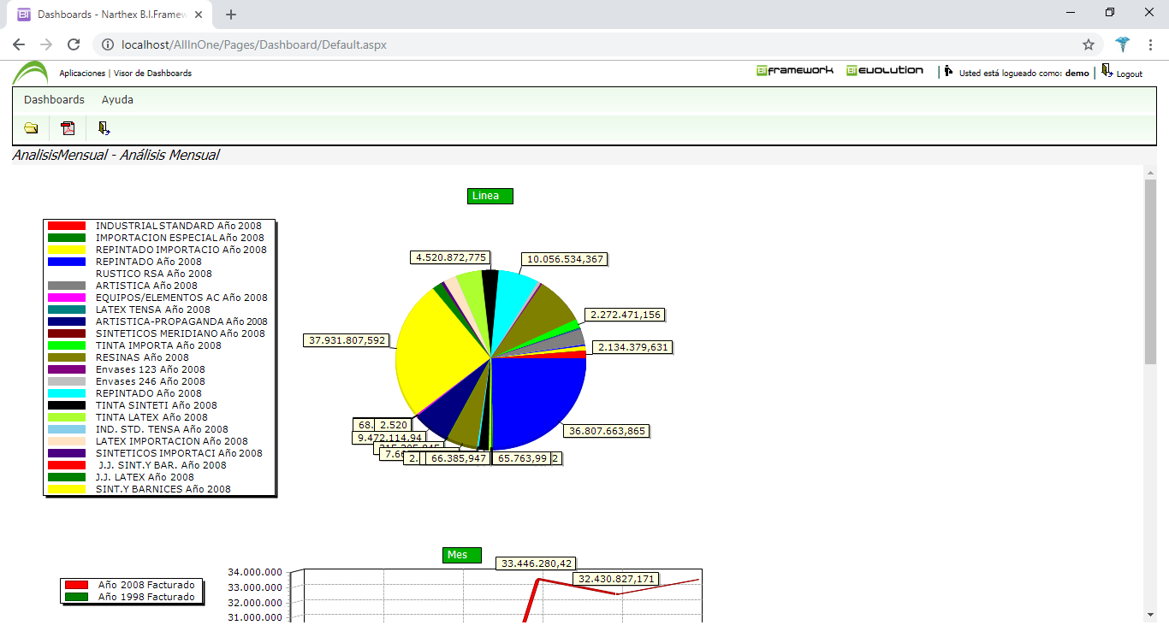Open the Ayuda menu
The image size is (1169, 631).
(117, 100)
